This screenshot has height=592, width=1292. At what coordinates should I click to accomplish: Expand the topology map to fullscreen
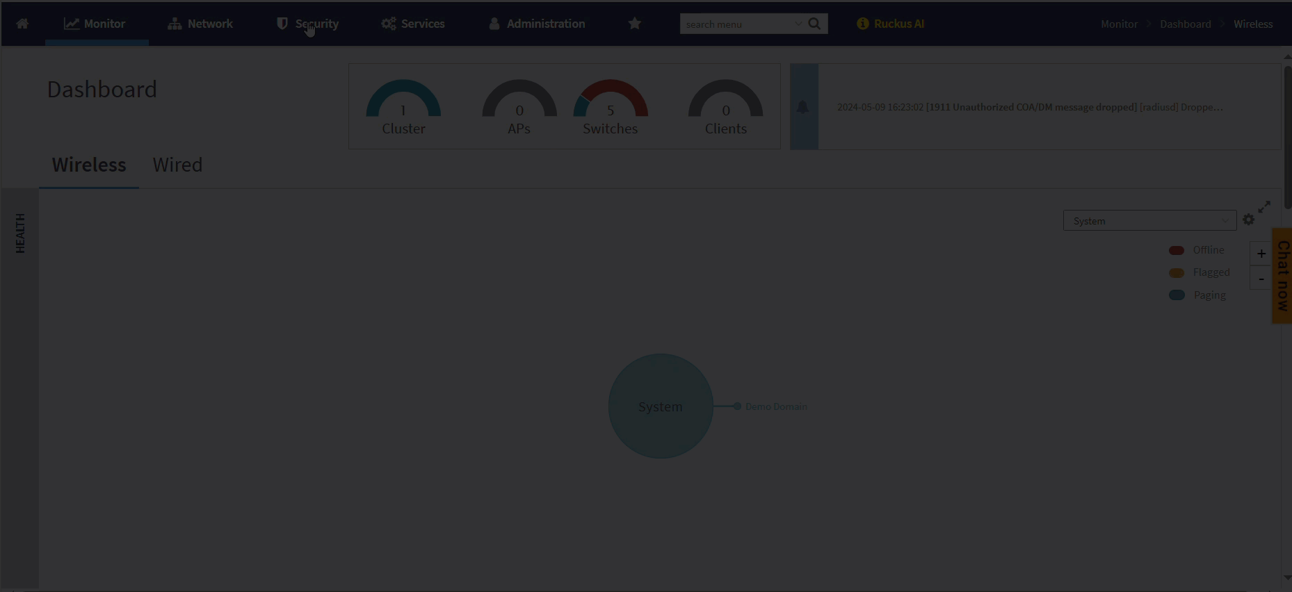(x=1264, y=207)
